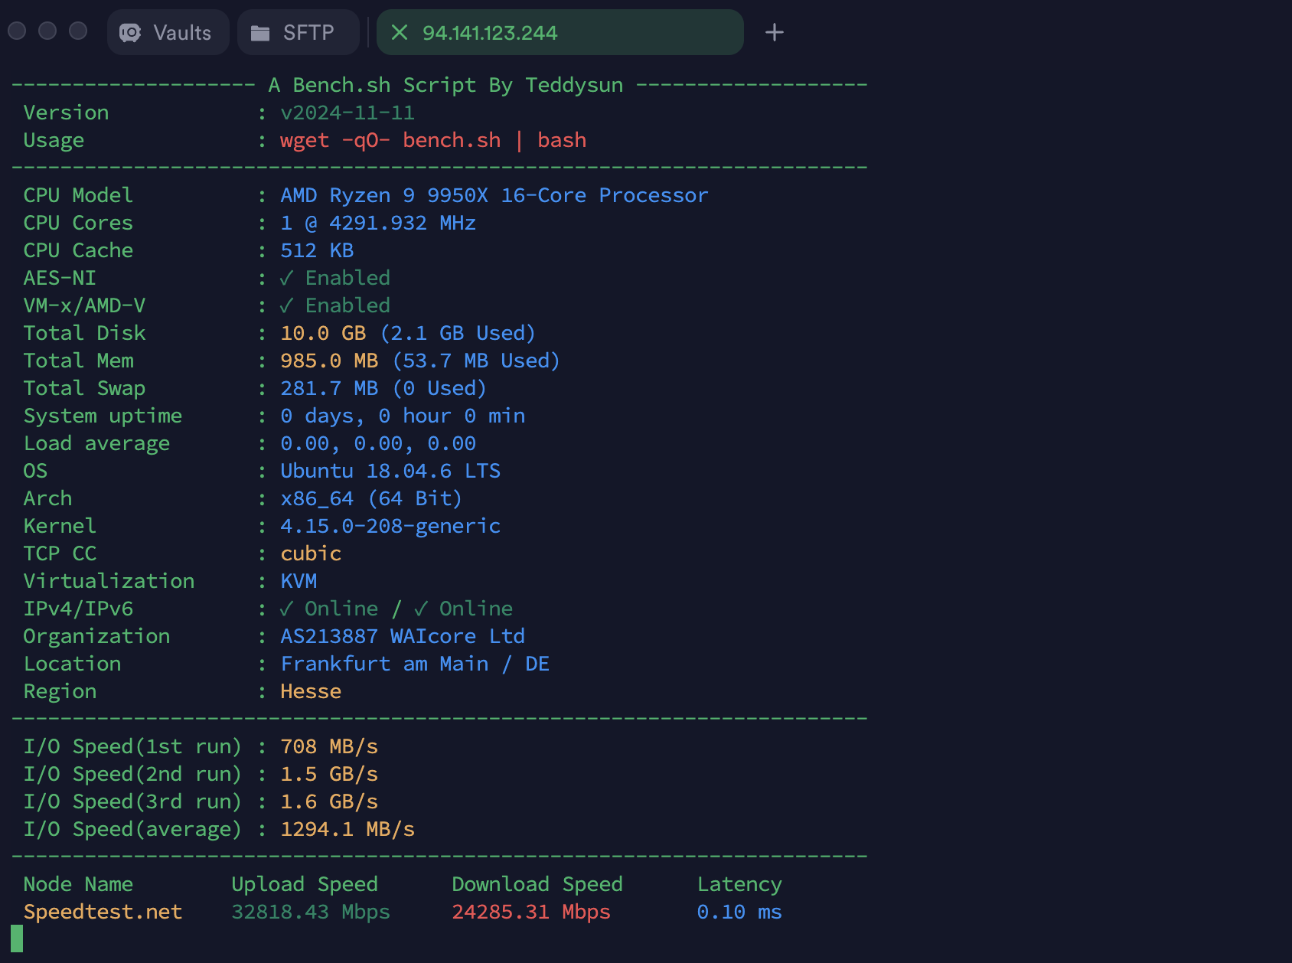Screen dimensions: 1292x963
Task: Click the AMD Ryzen 9 9950X CPU model text
Action: [494, 195]
